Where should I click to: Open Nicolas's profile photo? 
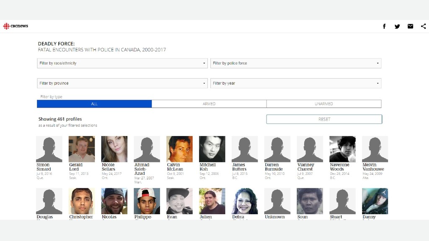114,201
